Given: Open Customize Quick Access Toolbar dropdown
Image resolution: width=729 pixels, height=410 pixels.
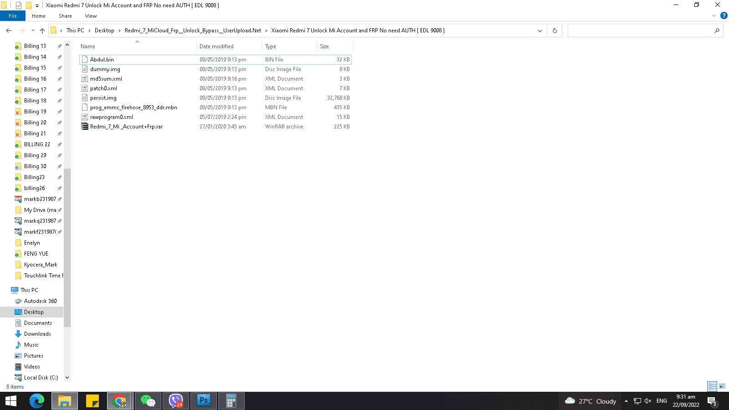Looking at the screenshot, I should 37,5.
